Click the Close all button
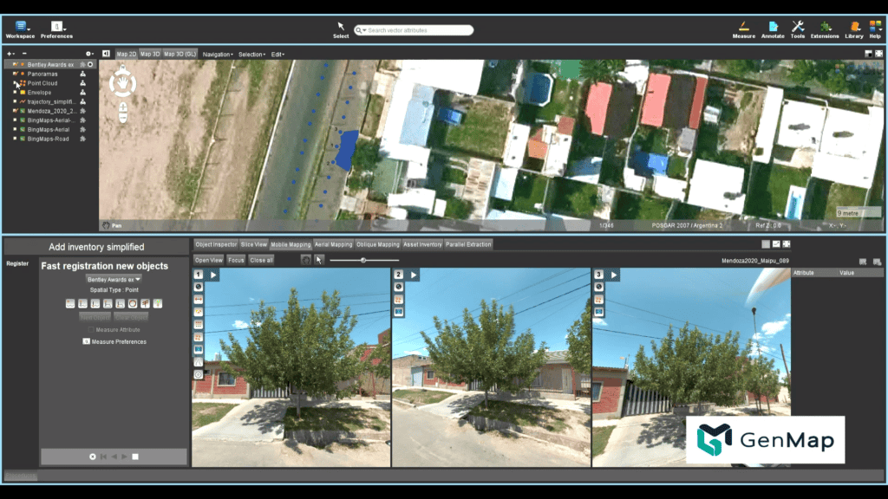 click(261, 260)
